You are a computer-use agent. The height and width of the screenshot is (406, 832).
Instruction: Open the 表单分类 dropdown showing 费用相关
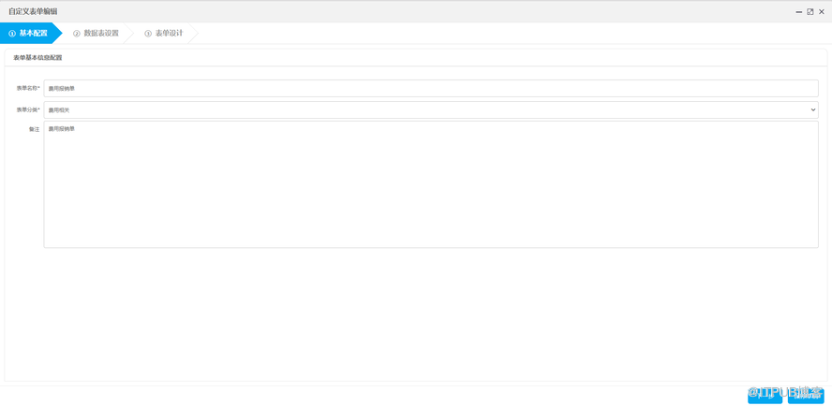pyautogui.click(x=430, y=109)
